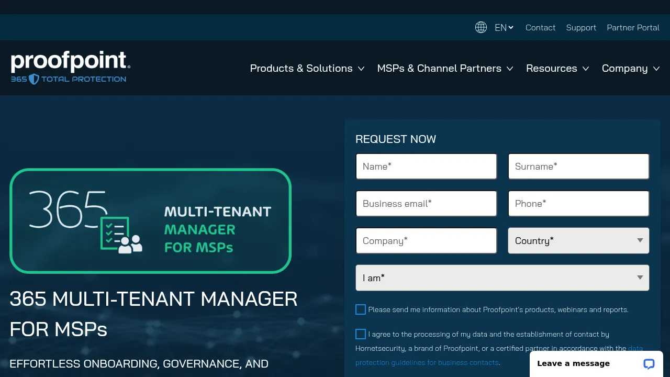Image resolution: width=670 pixels, height=377 pixels.
Task: Click the Leave a message button
Action: (596, 364)
